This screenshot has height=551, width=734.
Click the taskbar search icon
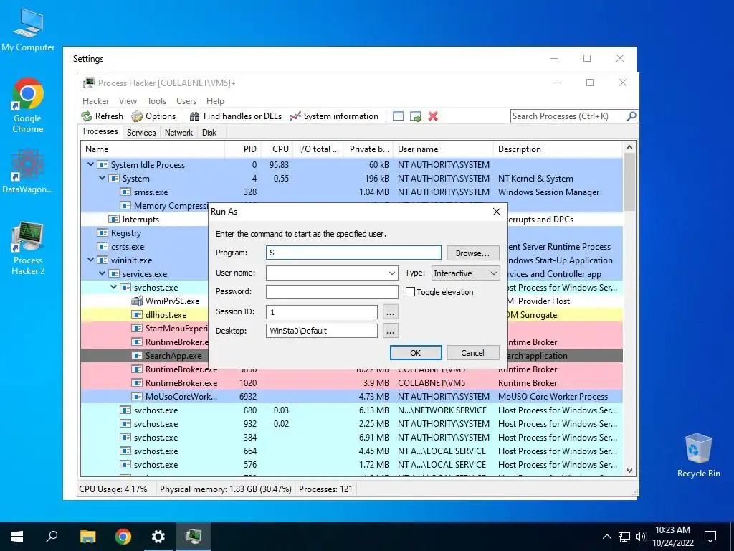point(52,537)
